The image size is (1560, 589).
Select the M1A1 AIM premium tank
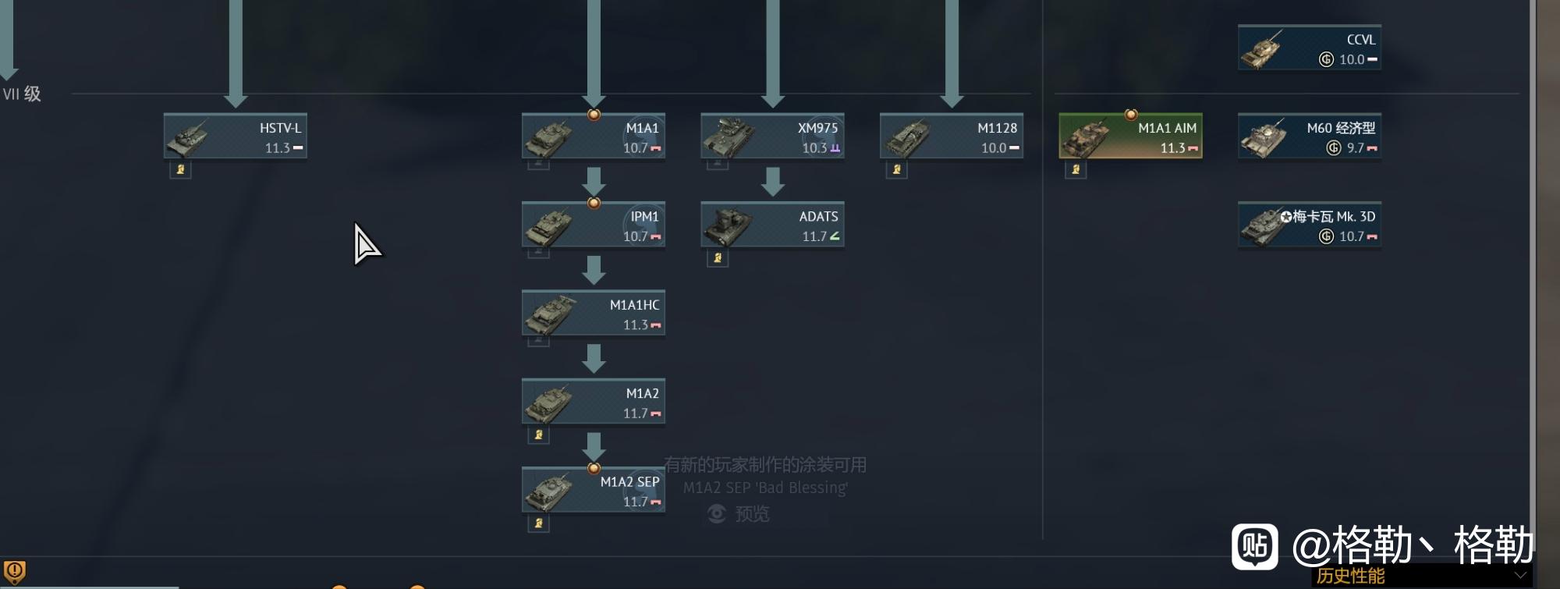click(1130, 137)
